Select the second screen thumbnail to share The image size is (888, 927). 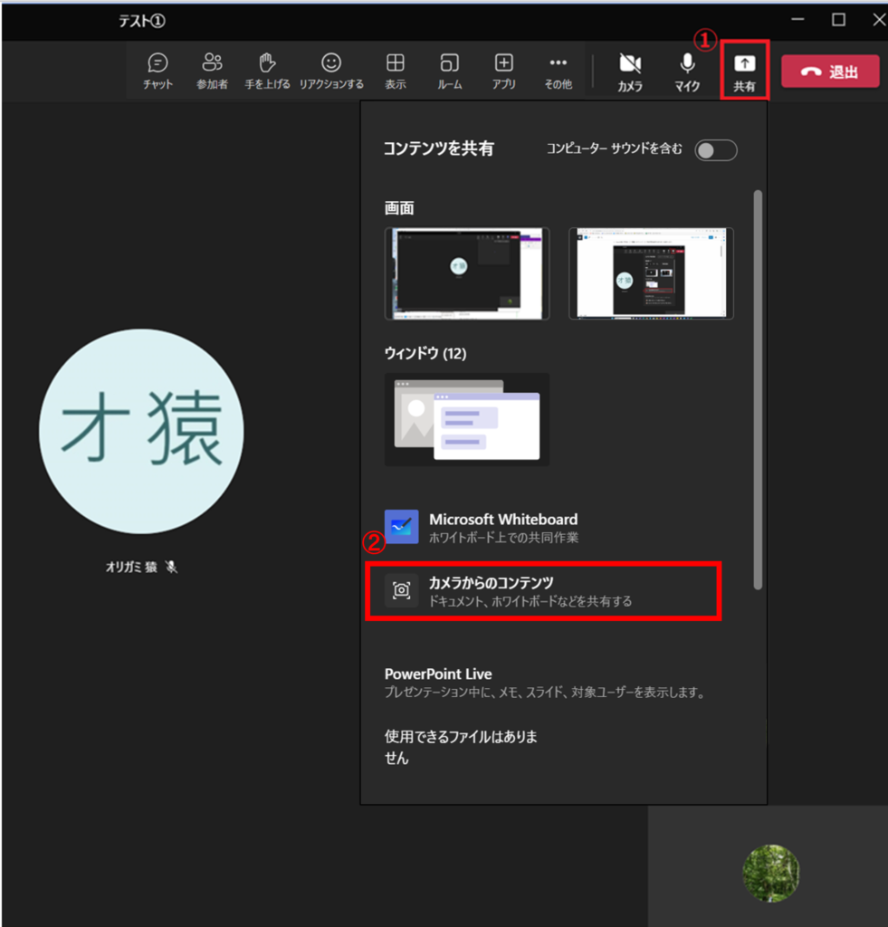[651, 273]
